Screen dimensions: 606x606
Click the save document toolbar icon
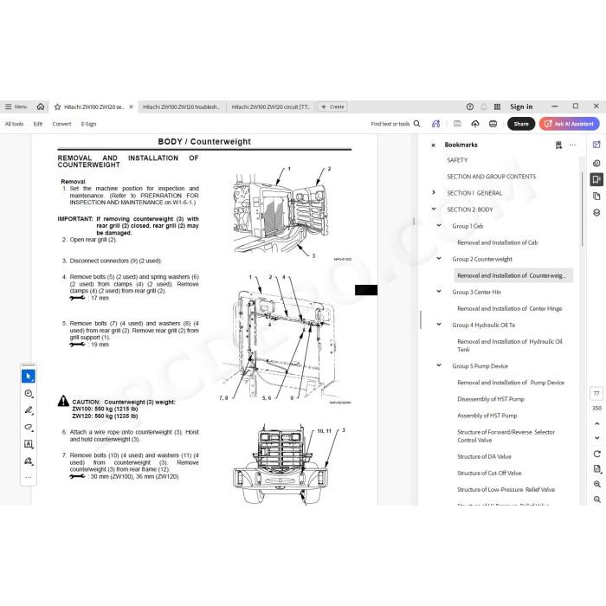click(x=457, y=124)
